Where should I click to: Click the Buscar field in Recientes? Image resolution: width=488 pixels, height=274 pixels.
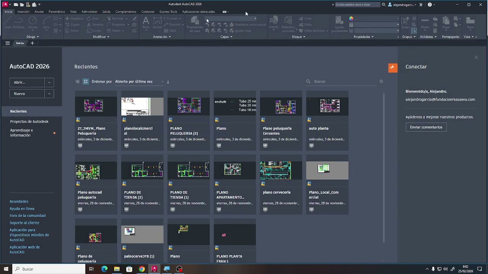341,81
